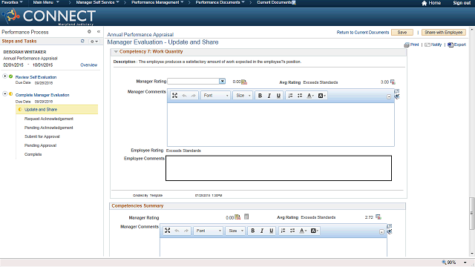Insert numbered list in Competency 7 editor
Viewport: 475px width, 267px height.
pos(290,96)
